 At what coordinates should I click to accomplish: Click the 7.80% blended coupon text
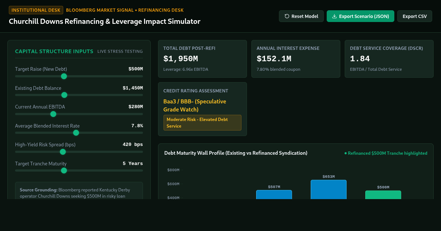278,69
